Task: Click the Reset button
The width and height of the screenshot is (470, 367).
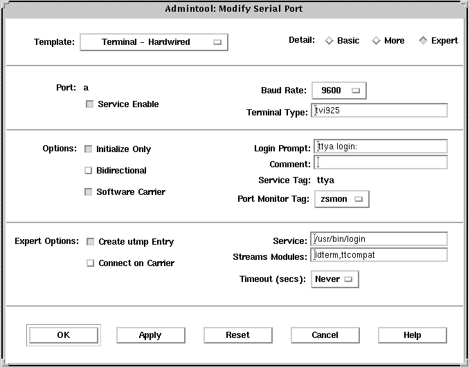Action: point(237,335)
